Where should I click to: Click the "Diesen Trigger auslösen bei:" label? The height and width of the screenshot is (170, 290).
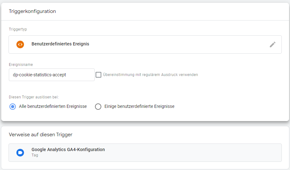34,97
